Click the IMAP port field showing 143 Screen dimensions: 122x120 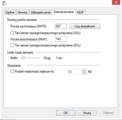click(61, 39)
